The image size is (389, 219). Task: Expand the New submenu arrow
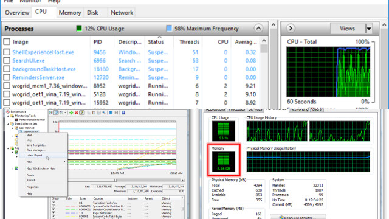64,162
